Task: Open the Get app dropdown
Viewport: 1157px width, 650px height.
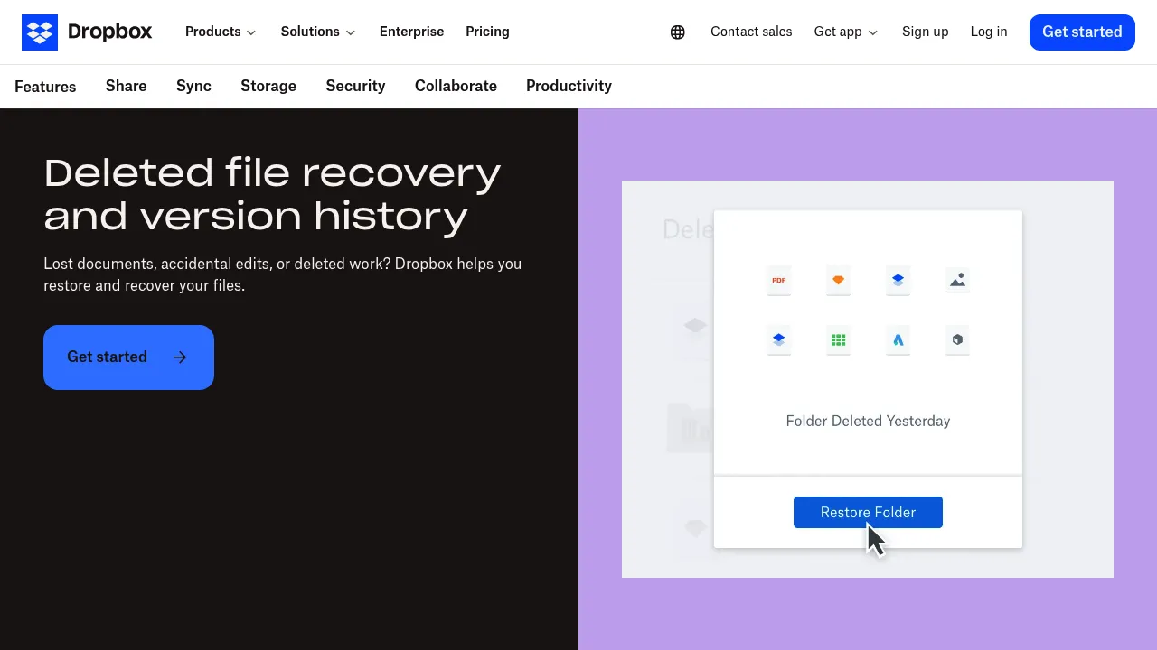Action: pyautogui.click(x=846, y=32)
